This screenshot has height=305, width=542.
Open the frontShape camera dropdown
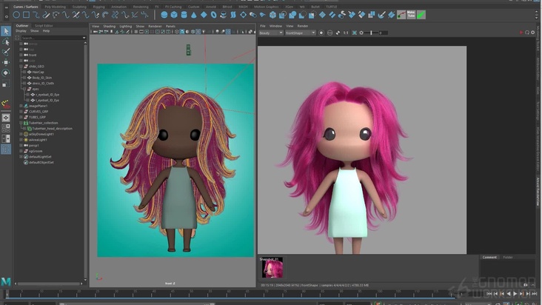pyautogui.click(x=301, y=33)
